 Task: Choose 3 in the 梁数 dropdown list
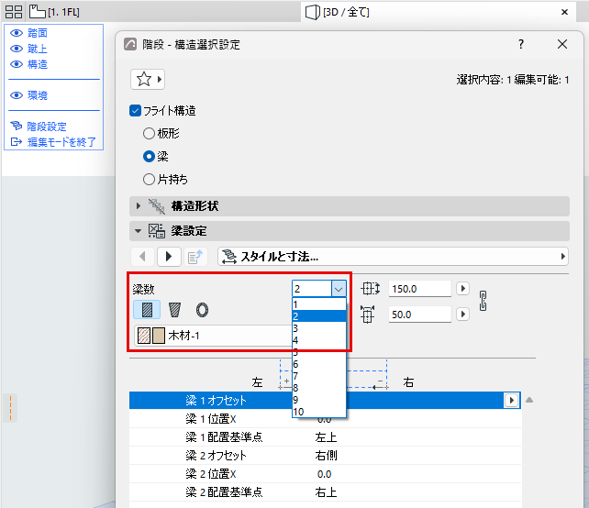point(319,328)
